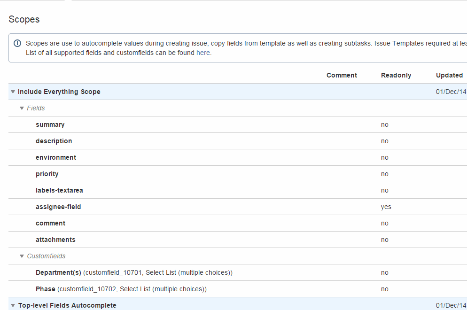Select the Top-level Fields Autocomplete title
This screenshot has width=467, height=310.
coord(67,305)
